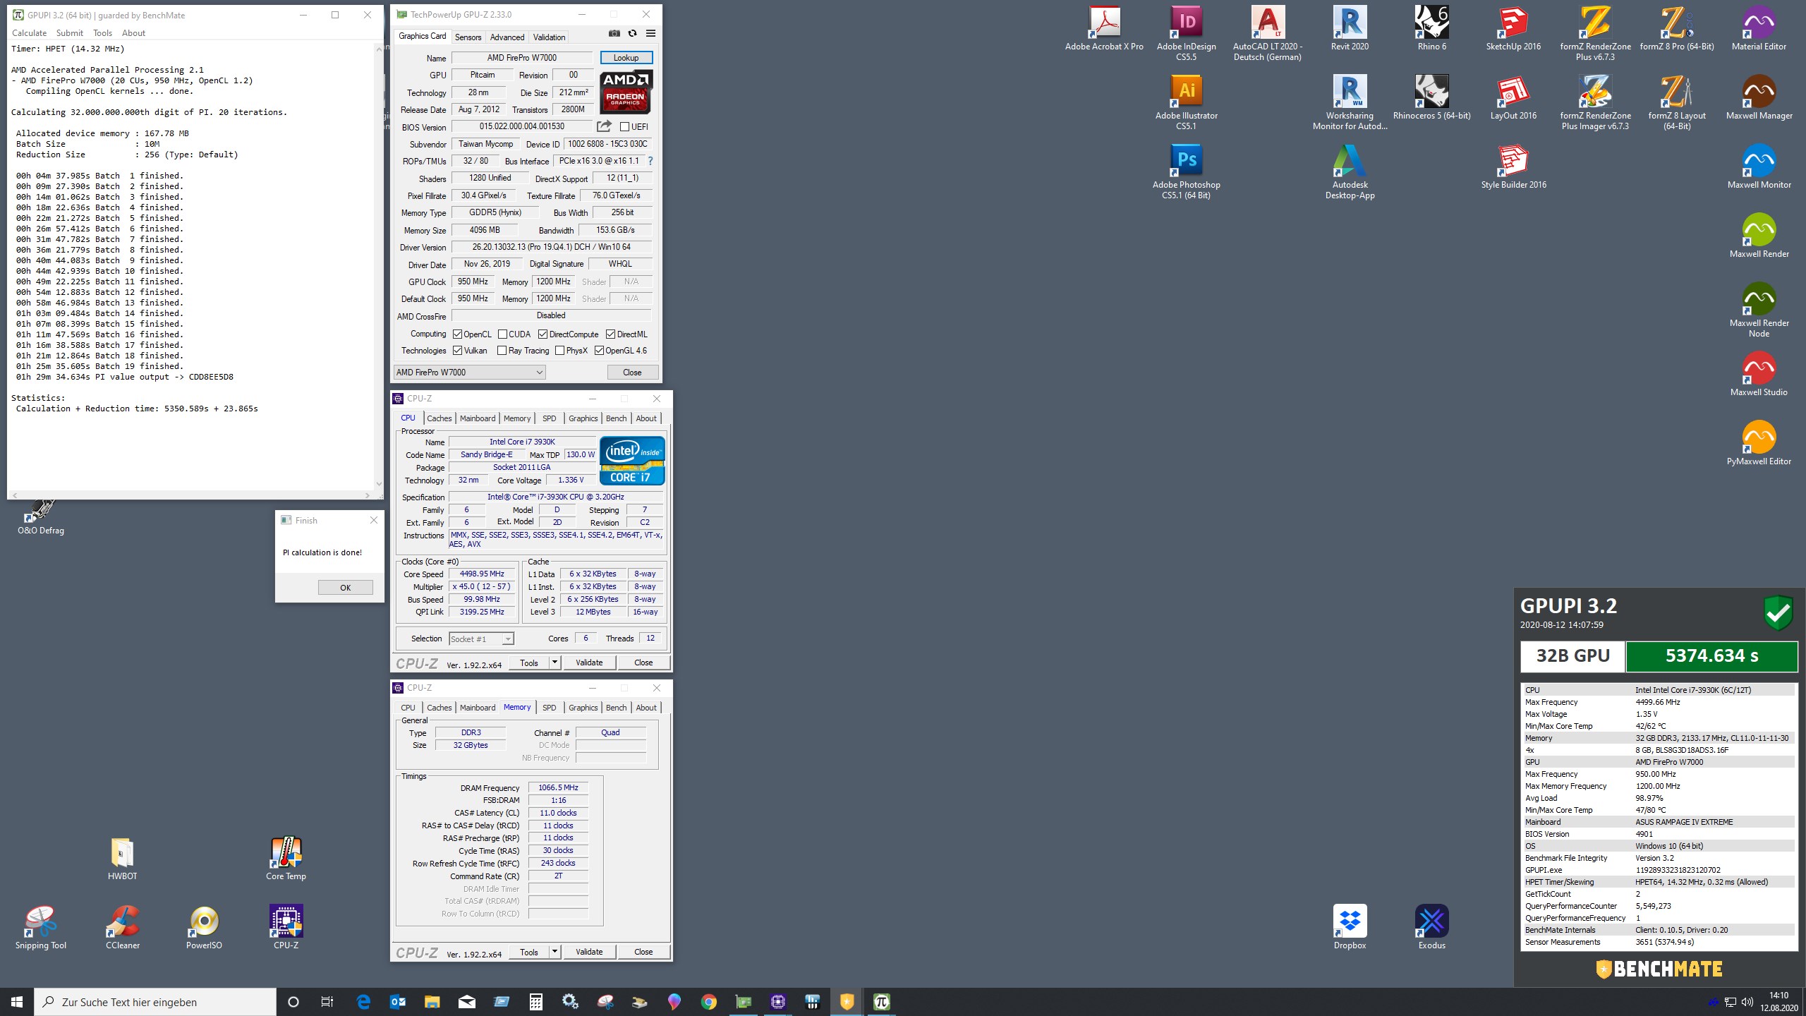The height and width of the screenshot is (1016, 1806).
Task: Click Close in CPU-Z Memory window
Action: coord(643,952)
